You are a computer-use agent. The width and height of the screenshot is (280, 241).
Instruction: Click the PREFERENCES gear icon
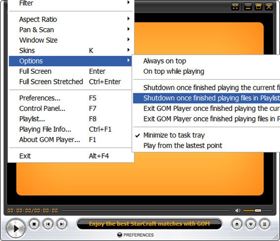coord(119,235)
